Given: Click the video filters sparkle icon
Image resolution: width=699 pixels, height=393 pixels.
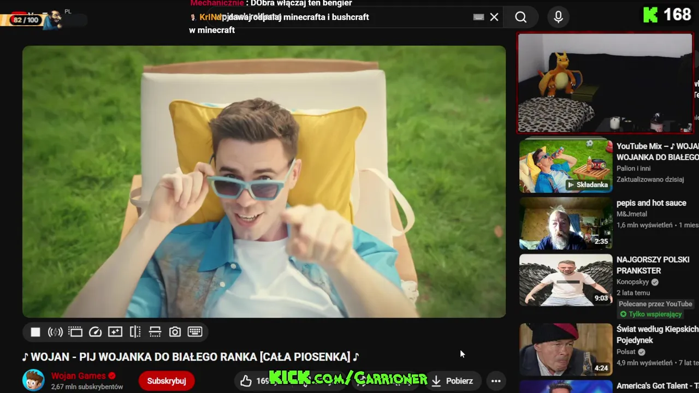Looking at the screenshot, I should [x=115, y=332].
